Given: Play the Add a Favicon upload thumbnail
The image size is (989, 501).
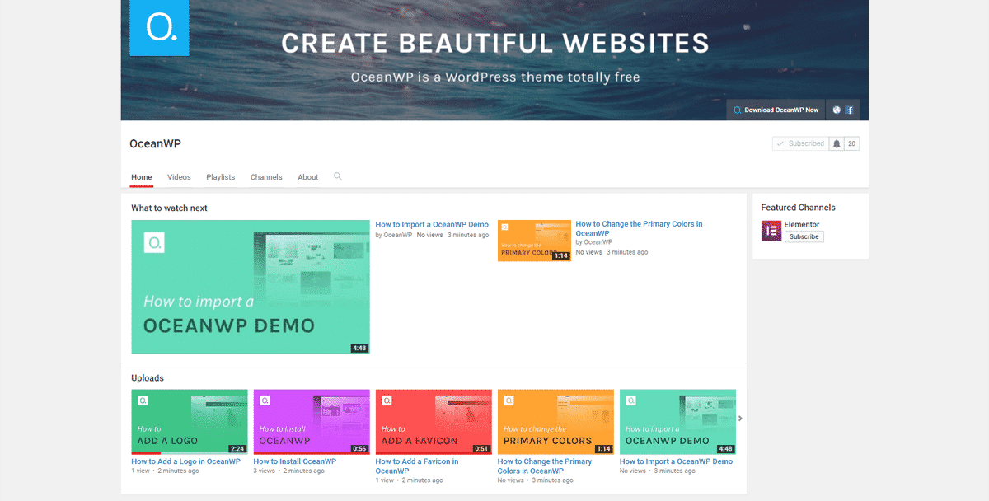Looking at the screenshot, I should 434,422.
